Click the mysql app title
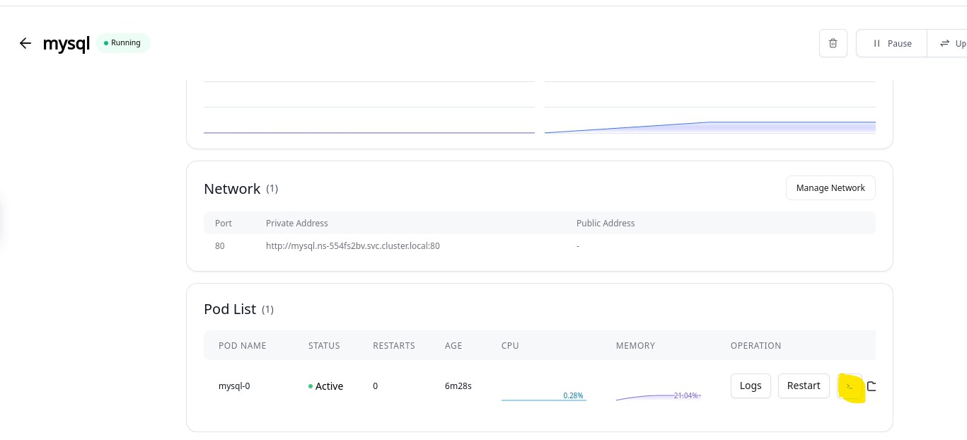Image resolution: width=967 pixels, height=440 pixels. point(66,43)
